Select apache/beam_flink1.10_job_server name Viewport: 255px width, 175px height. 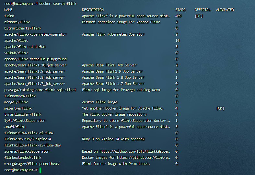(x=35, y=65)
